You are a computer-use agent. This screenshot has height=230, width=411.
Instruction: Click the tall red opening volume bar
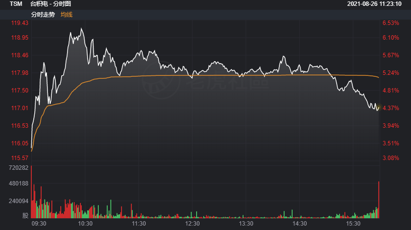click(31, 192)
